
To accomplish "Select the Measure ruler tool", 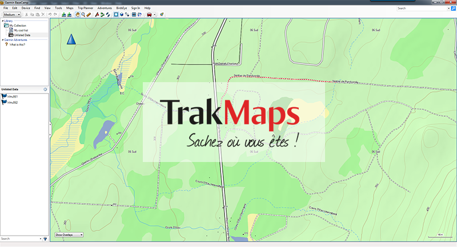I will point(89,14).
